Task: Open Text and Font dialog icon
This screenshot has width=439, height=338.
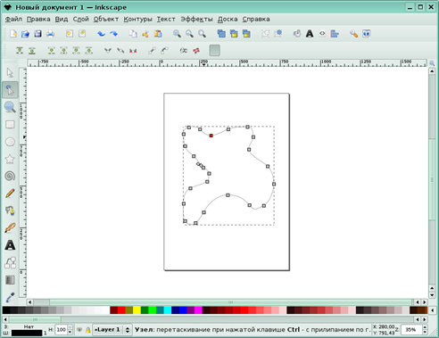Action: 310,34
